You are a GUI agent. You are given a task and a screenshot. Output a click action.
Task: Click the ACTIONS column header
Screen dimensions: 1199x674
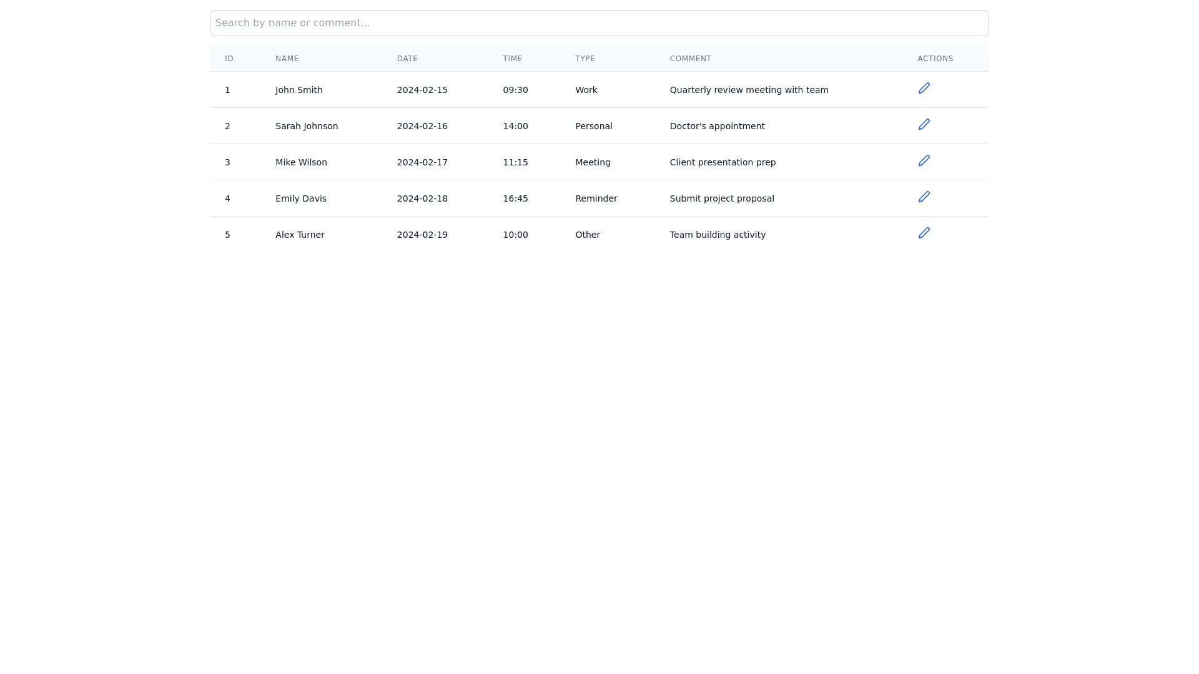[935, 59]
